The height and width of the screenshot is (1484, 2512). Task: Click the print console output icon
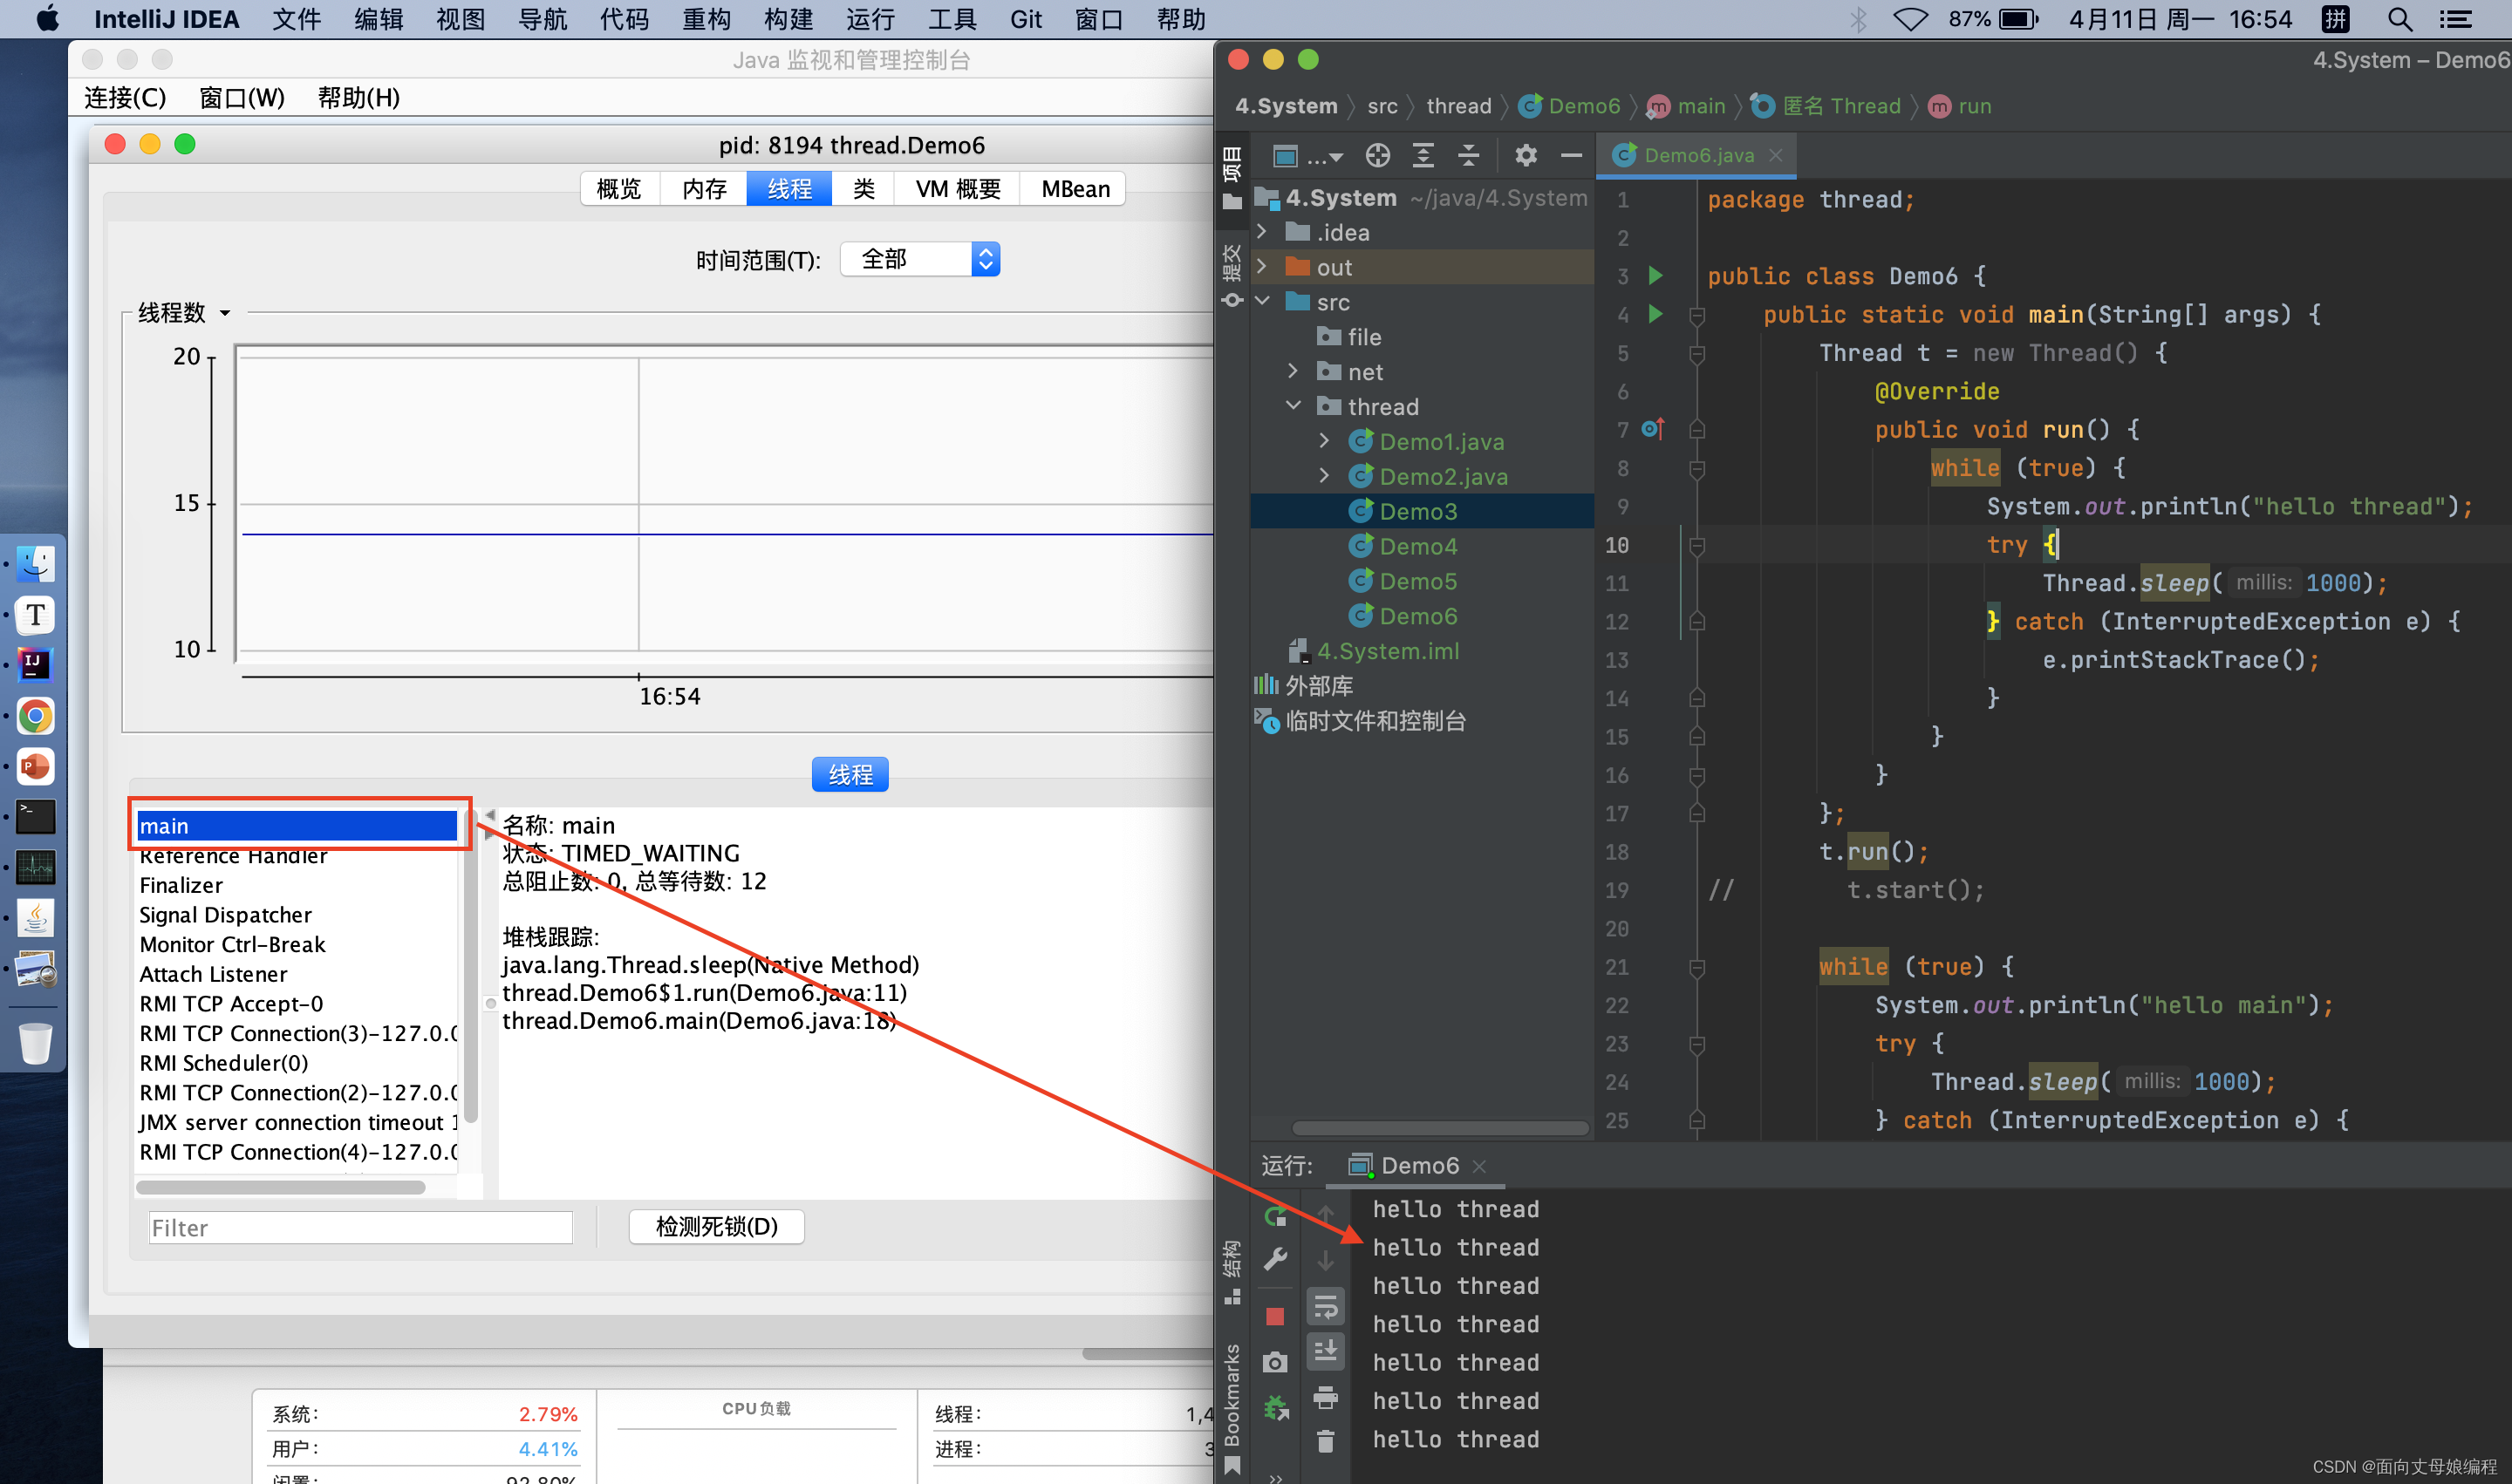[1326, 1397]
